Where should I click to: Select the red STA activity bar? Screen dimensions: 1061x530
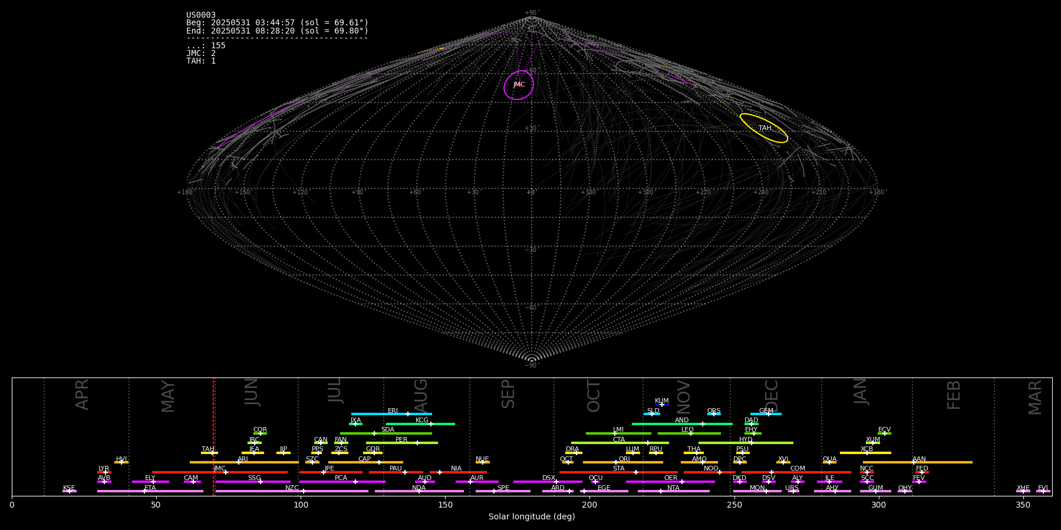click(618, 472)
